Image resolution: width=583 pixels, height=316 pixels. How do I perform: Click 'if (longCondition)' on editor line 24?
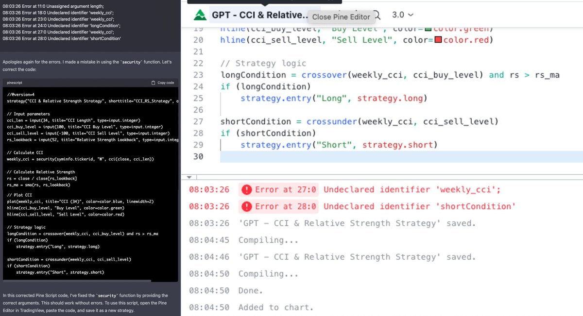click(266, 86)
